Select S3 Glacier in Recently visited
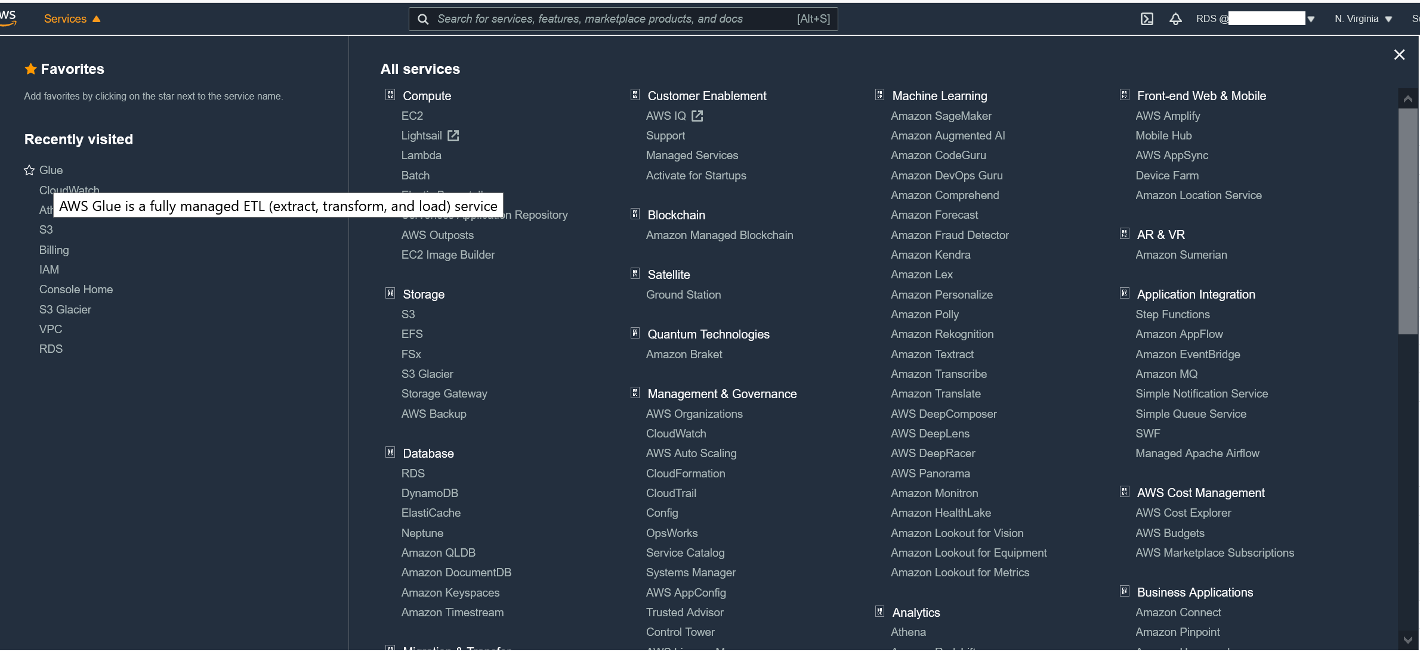This screenshot has height=652, width=1420. [x=65, y=309]
